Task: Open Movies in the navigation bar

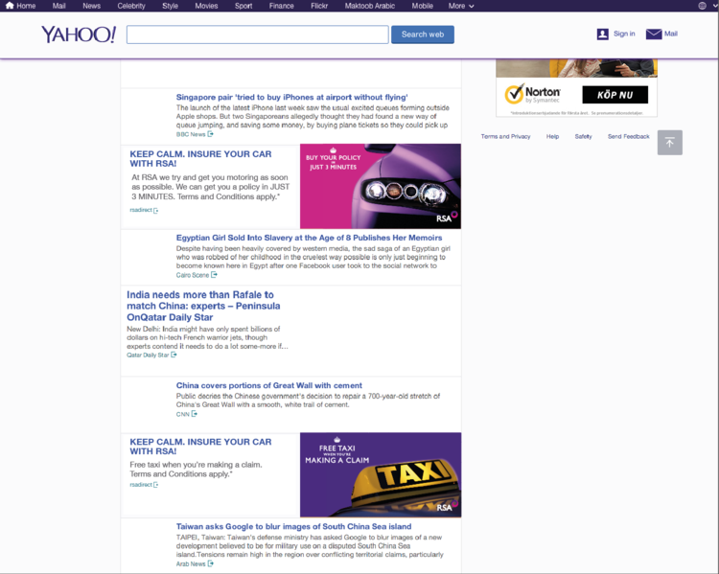Action: coord(206,6)
